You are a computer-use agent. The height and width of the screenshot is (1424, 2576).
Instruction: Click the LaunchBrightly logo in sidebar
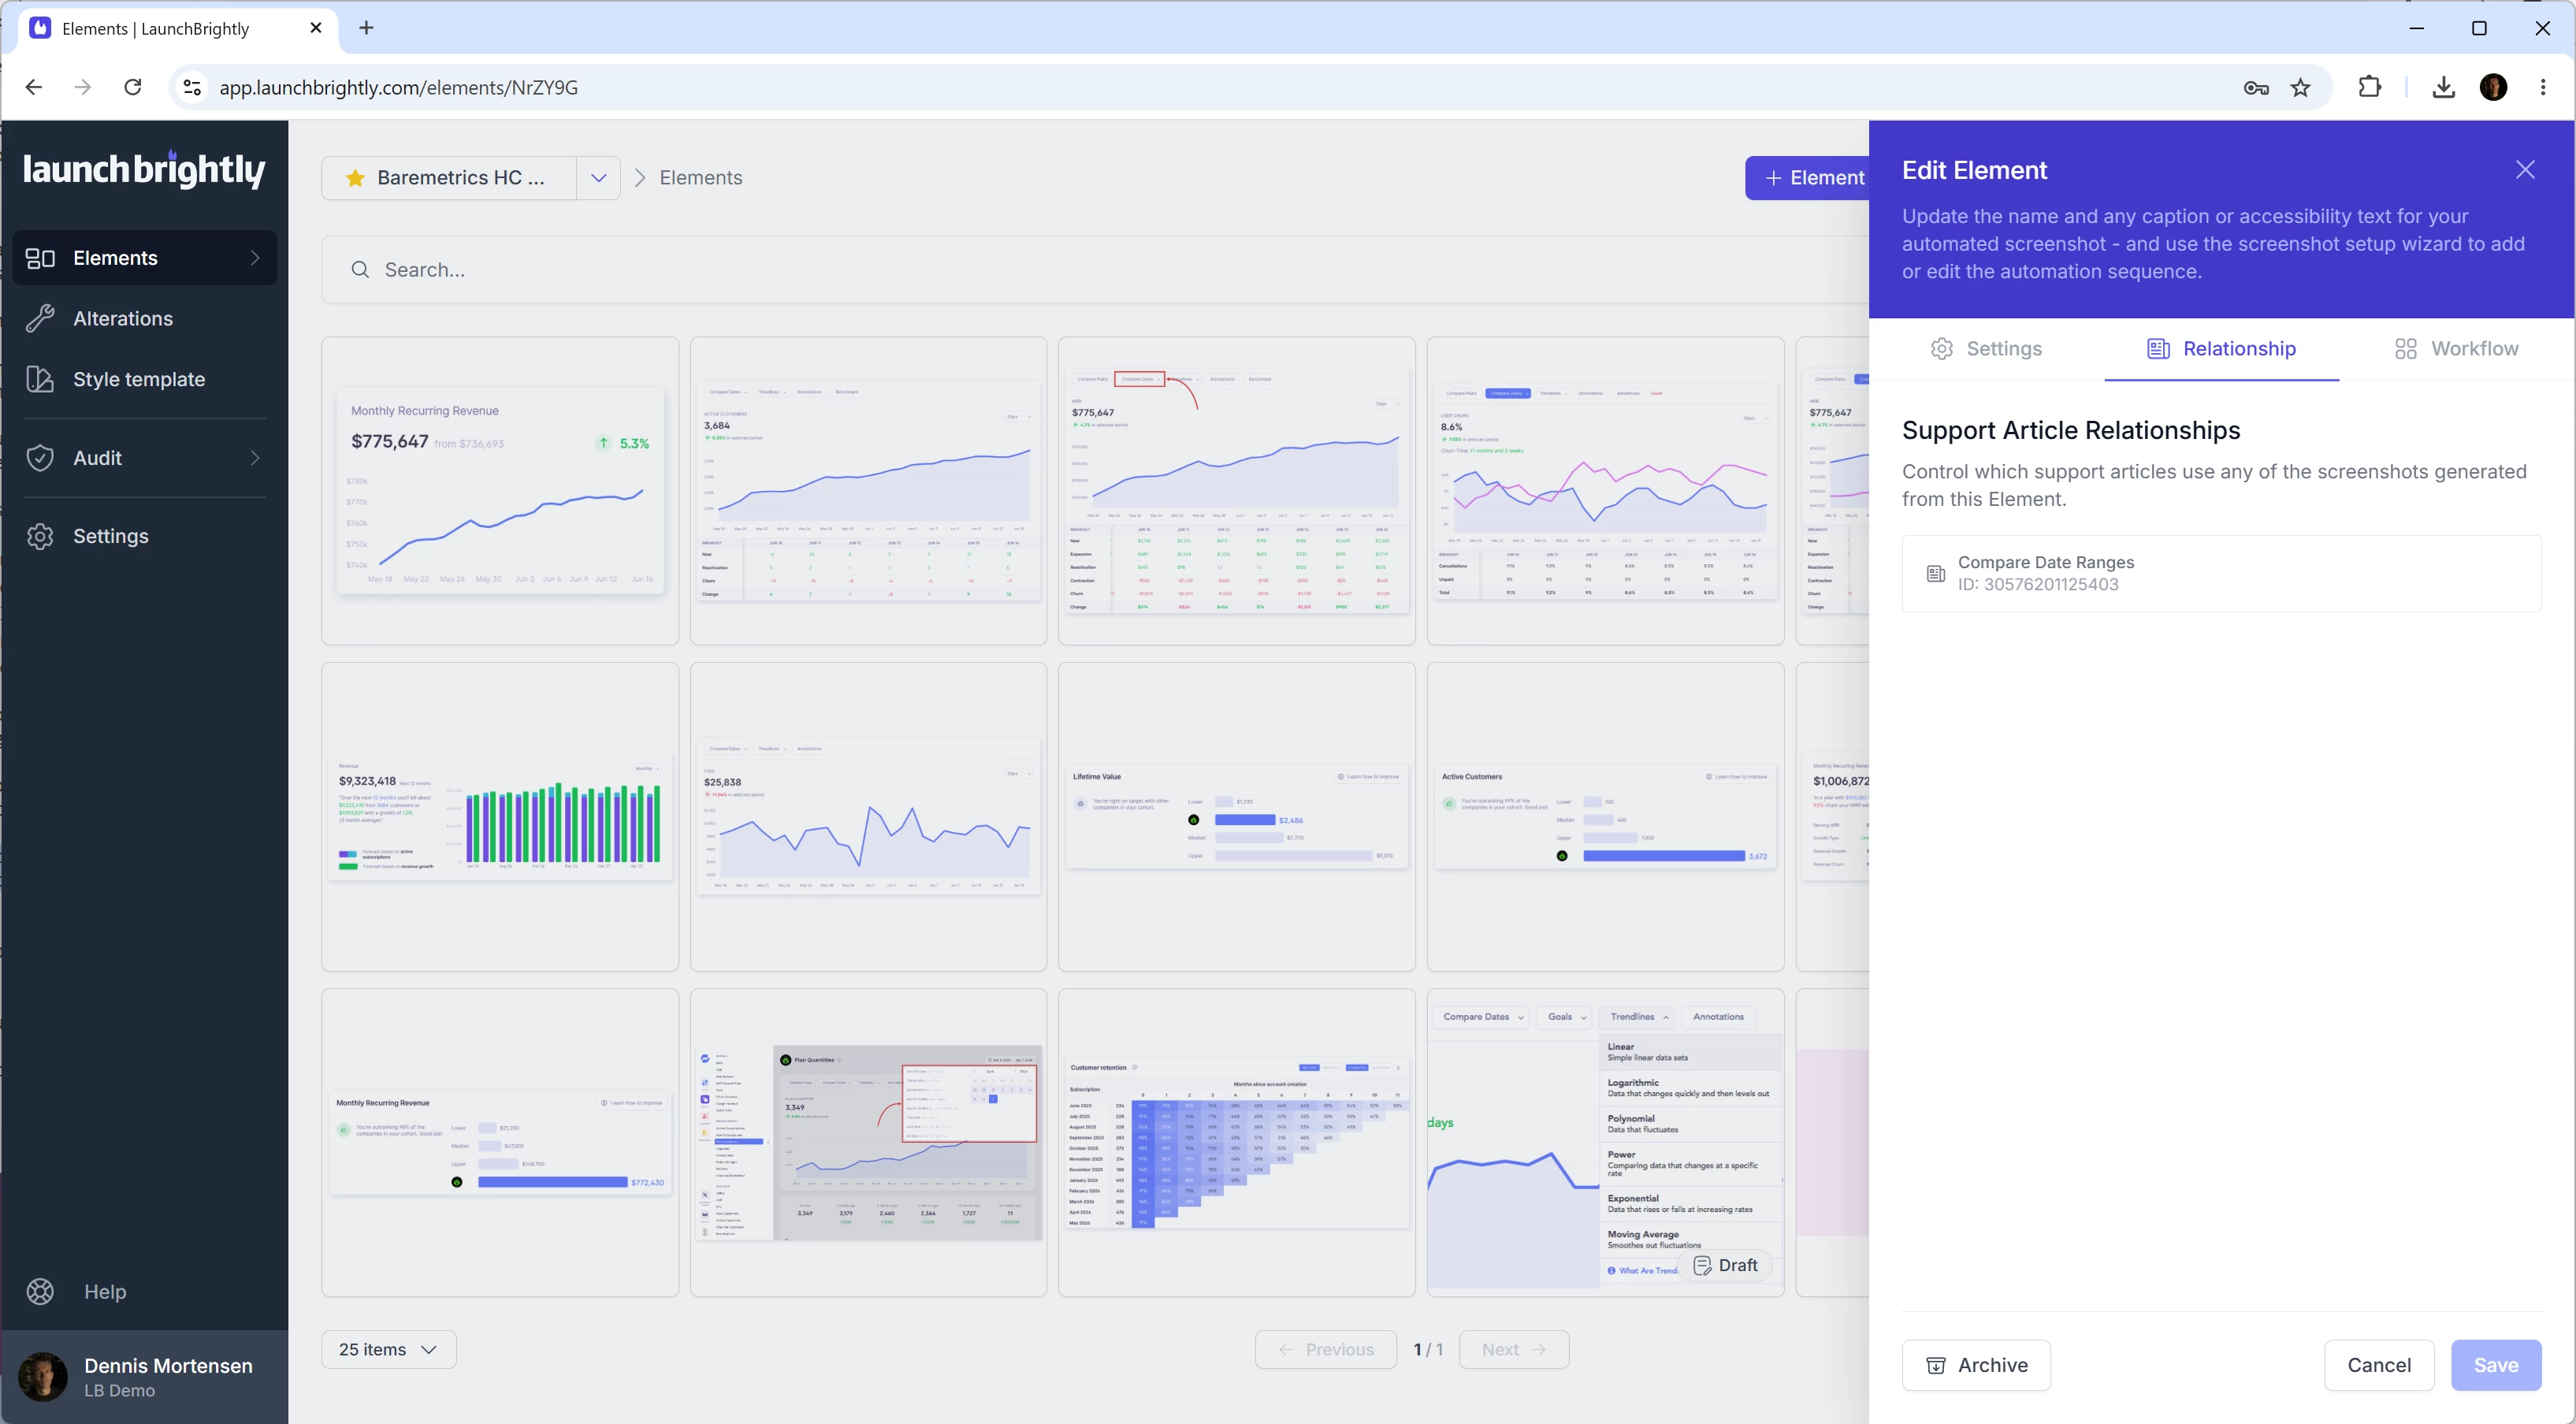pos(144,169)
